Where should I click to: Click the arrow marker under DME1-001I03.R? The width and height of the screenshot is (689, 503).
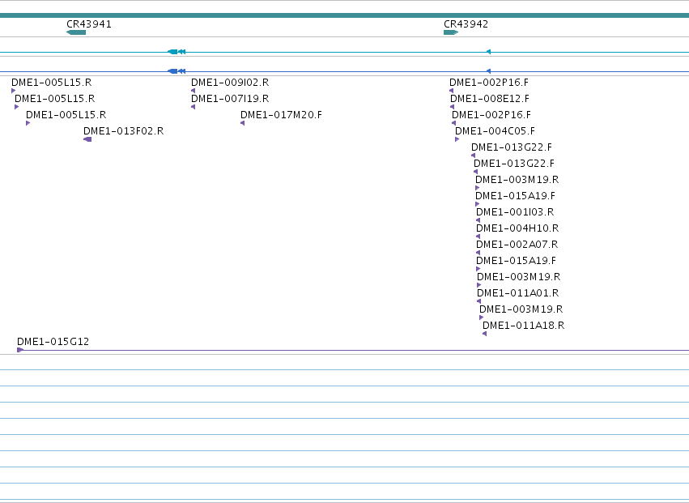pyautogui.click(x=478, y=220)
